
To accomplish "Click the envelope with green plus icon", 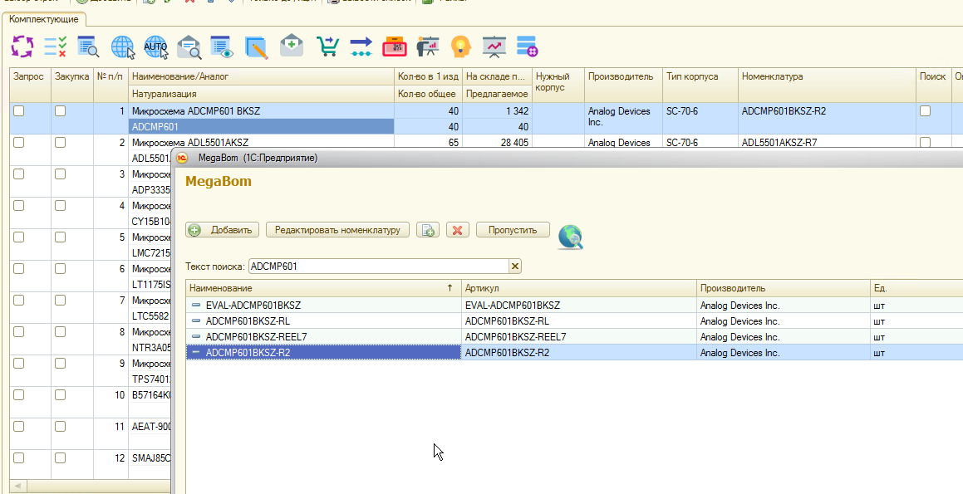I will tap(292, 46).
